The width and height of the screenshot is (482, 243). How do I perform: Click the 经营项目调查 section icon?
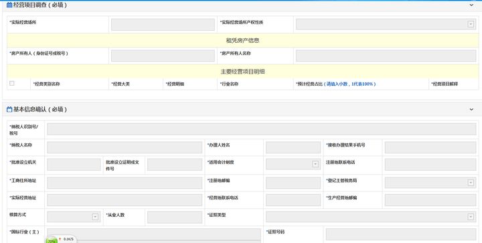click(9, 5)
